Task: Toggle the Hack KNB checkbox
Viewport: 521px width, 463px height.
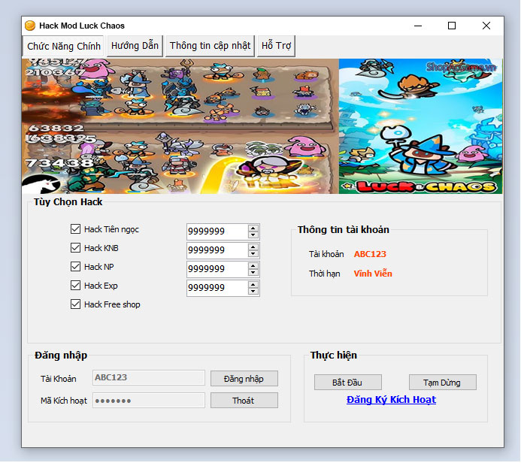Action: 75,248
